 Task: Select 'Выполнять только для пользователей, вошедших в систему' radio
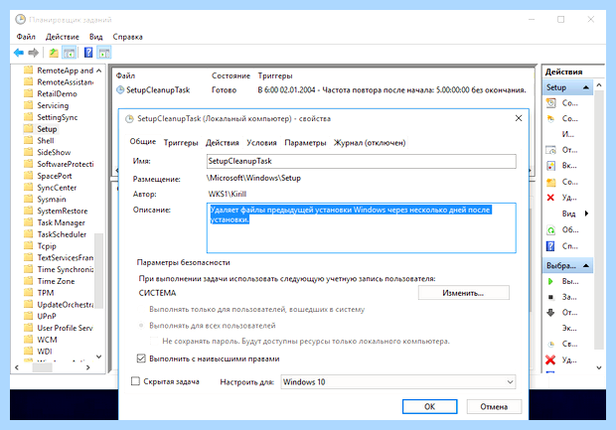point(141,310)
